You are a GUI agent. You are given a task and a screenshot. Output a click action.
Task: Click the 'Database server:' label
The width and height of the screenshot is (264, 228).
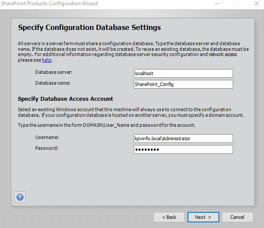tap(53, 72)
